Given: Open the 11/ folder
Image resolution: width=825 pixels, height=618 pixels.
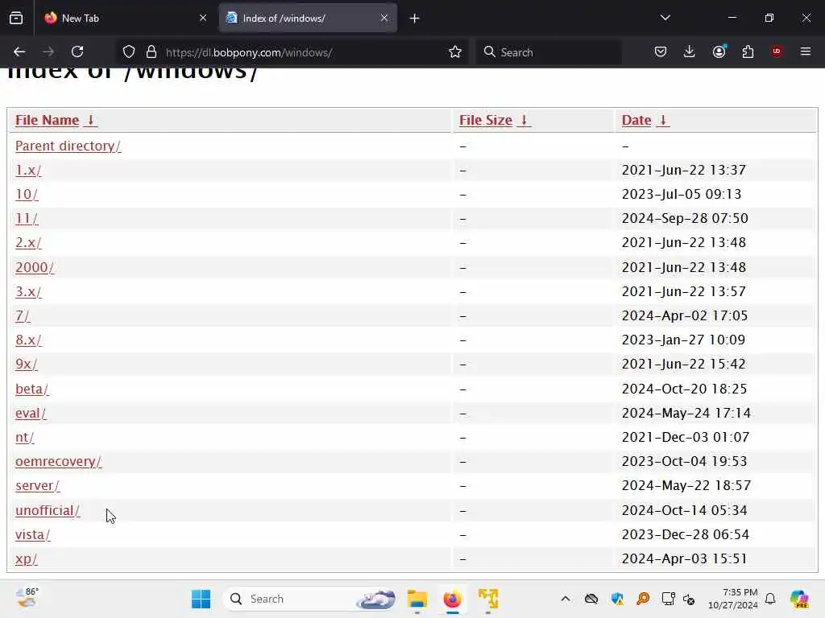Looking at the screenshot, I should [27, 219].
